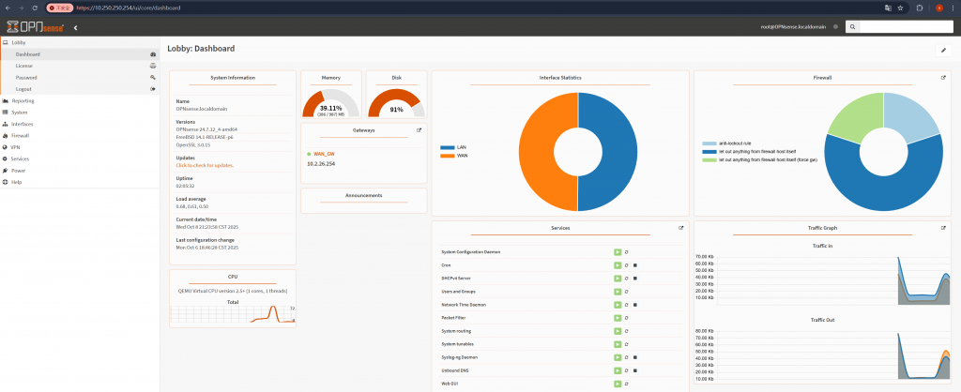This screenshot has height=392, width=961.
Task: Restart the Cron service
Action: pyautogui.click(x=626, y=265)
